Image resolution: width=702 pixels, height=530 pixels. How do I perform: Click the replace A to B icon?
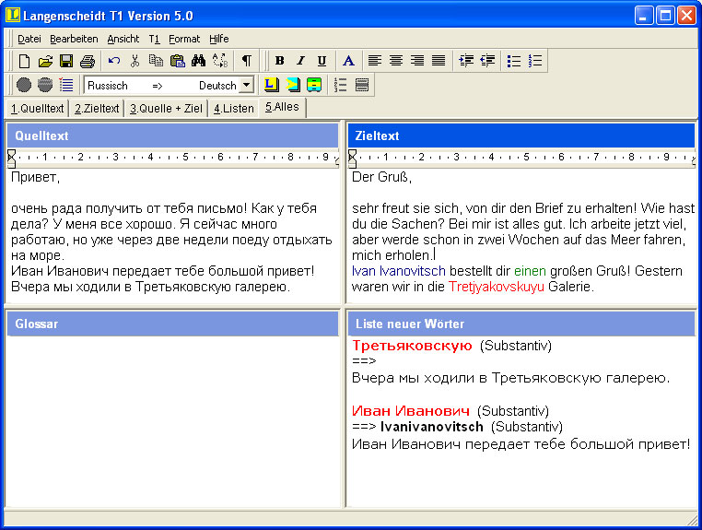click(x=220, y=61)
